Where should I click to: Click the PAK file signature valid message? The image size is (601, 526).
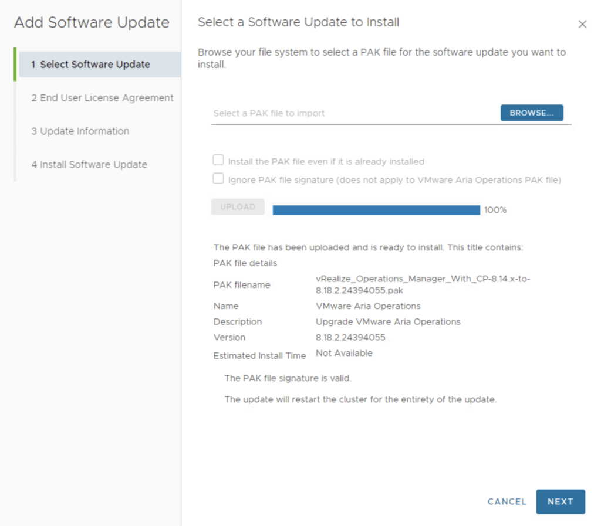click(288, 378)
